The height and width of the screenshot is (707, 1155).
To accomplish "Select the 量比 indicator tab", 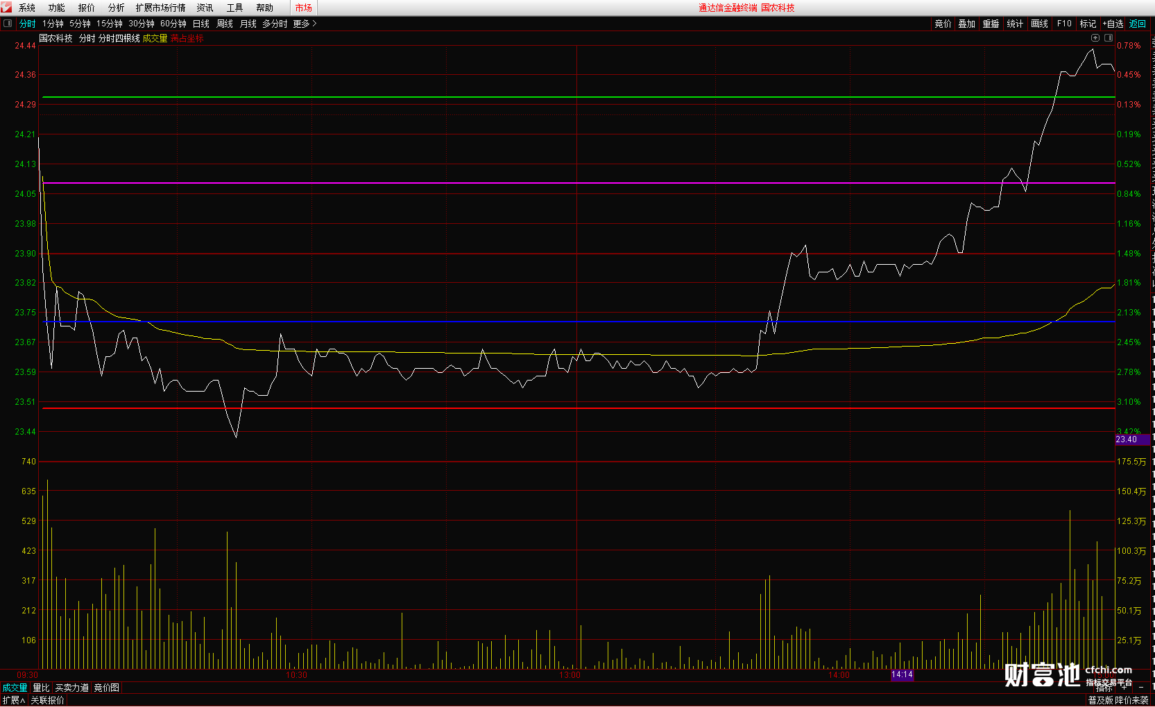I will click(x=42, y=688).
